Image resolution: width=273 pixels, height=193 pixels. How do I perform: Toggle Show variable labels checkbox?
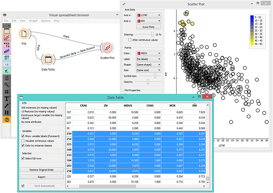23,136
